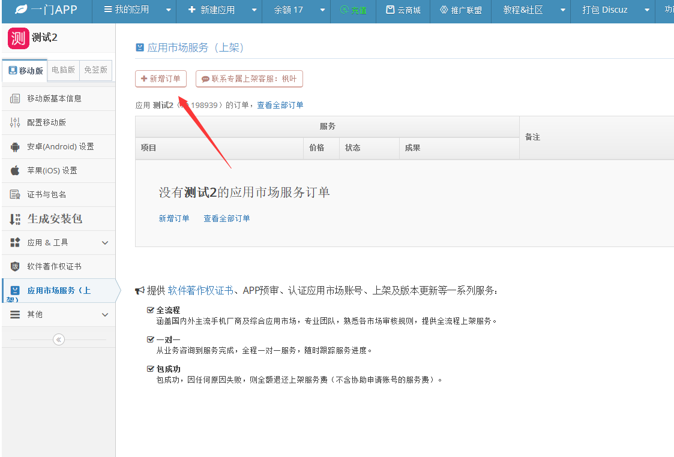The width and height of the screenshot is (674, 457).
Task: Click the 证书与包名 certificate icon
Action: (x=15, y=194)
